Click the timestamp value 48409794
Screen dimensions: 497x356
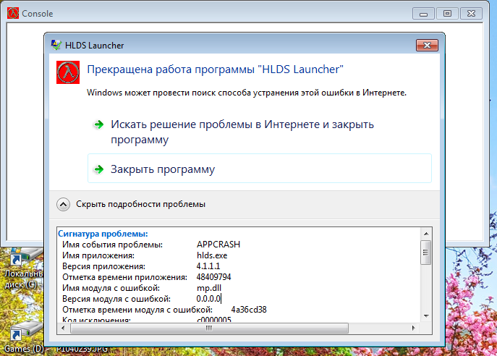click(x=213, y=276)
